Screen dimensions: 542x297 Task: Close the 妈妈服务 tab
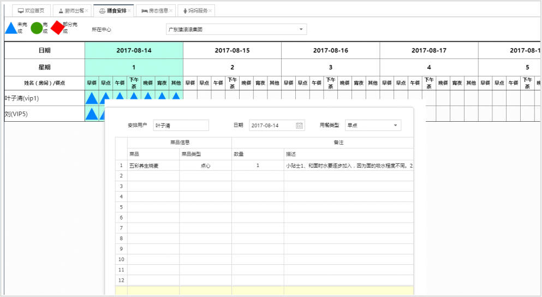210,10
